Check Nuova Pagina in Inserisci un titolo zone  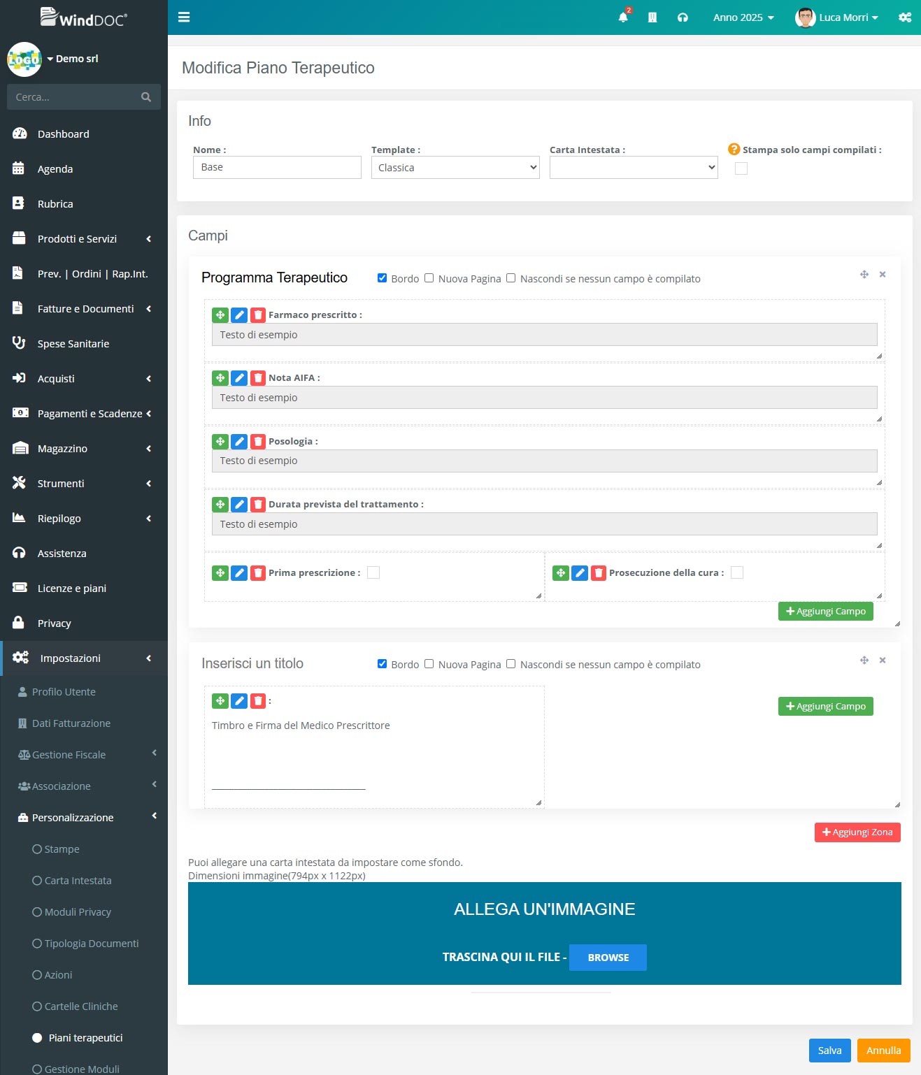click(429, 664)
